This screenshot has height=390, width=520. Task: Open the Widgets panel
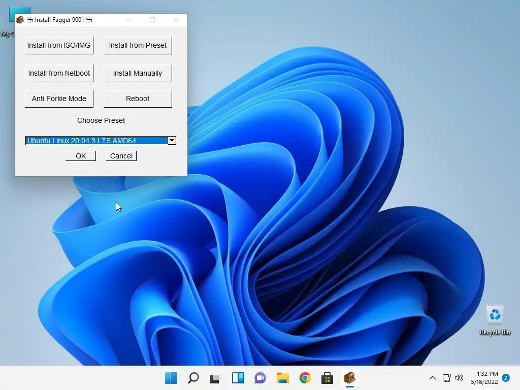pyautogui.click(x=238, y=378)
